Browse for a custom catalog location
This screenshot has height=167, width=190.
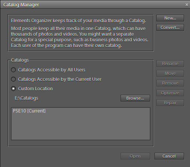(135, 98)
